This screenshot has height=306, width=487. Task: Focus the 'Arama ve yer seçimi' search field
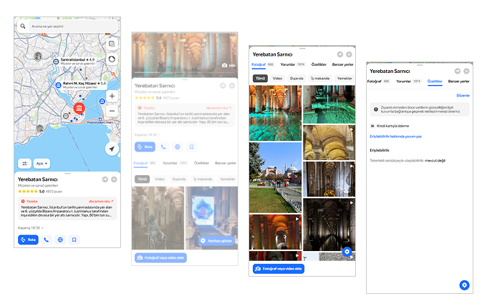(73, 26)
